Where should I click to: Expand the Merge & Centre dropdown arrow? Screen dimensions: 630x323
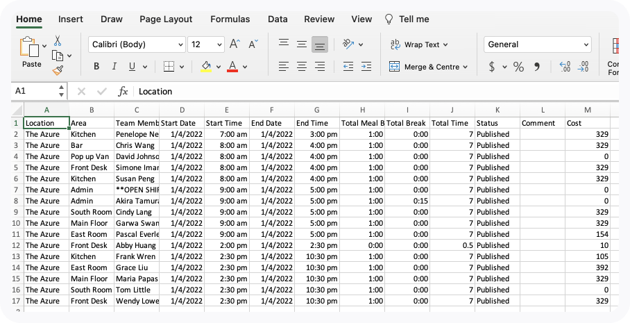click(465, 67)
